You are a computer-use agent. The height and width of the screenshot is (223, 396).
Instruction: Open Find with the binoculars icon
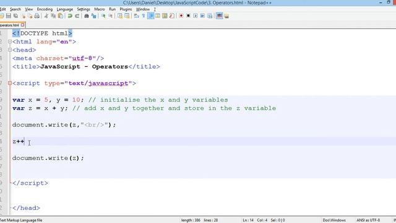coord(87,16)
